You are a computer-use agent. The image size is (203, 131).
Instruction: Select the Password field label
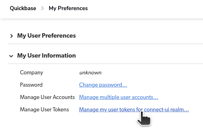pyautogui.click(x=31, y=85)
